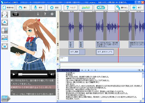Open ヘルプ help button
Image resolution: width=145 pixels, height=103 pixels.
(71, 8)
